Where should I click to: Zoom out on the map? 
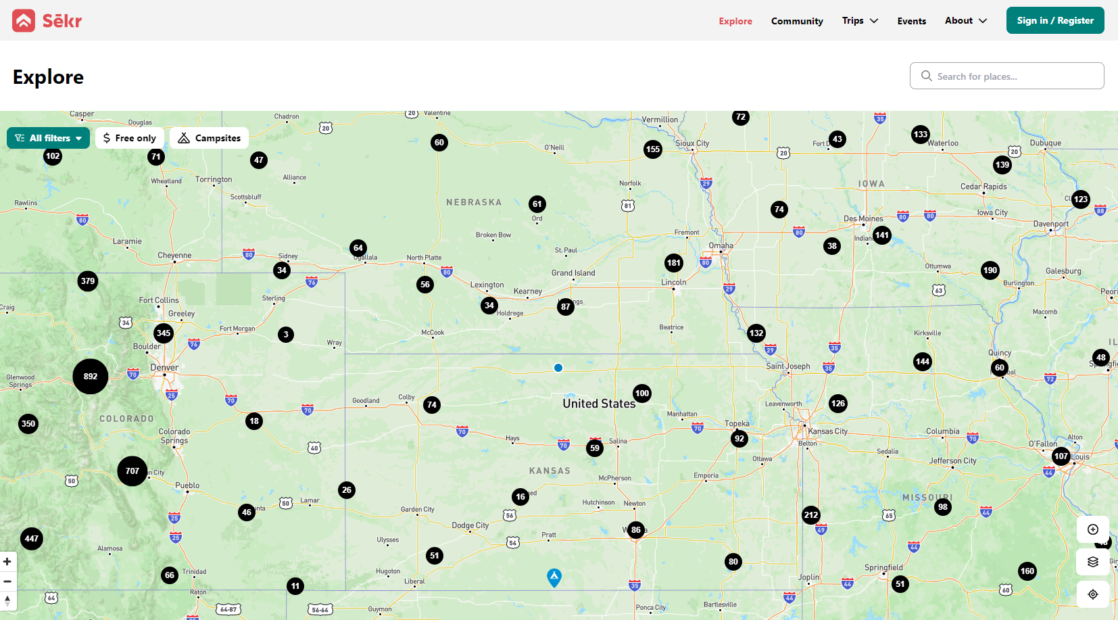(7, 581)
